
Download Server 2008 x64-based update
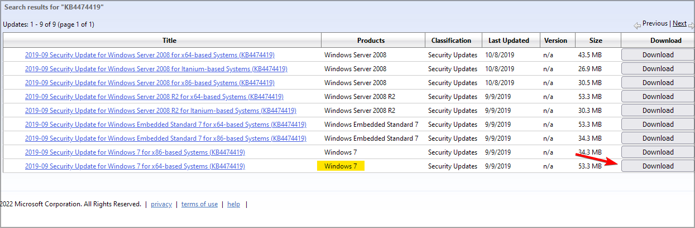[x=658, y=55]
